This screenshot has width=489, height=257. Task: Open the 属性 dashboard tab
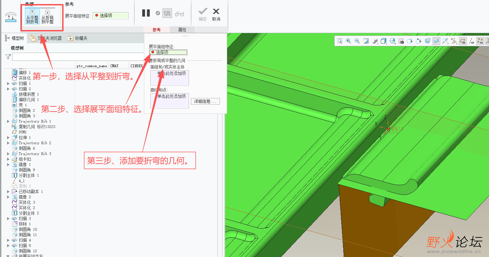(182, 30)
